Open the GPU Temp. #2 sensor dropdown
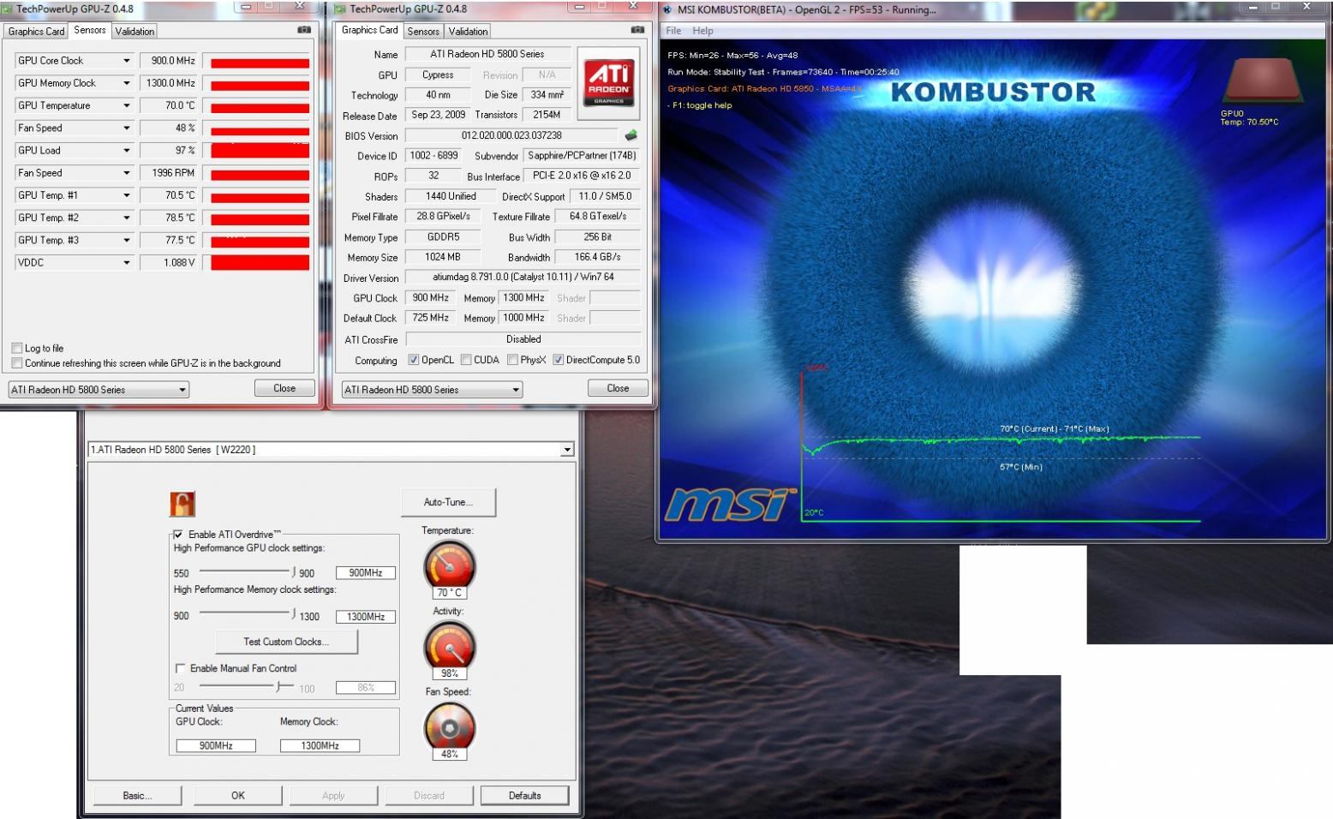 coord(127,218)
